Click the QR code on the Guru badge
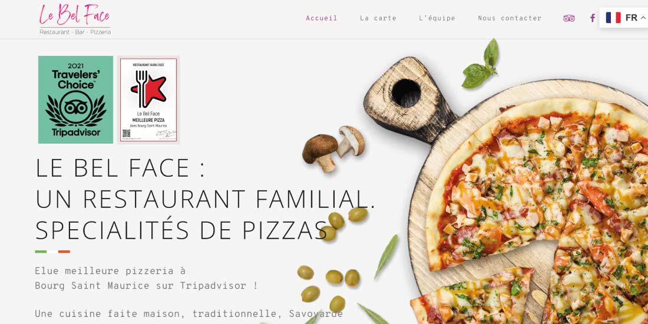Image resolution: width=648 pixels, height=324 pixels. [x=127, y=134]
